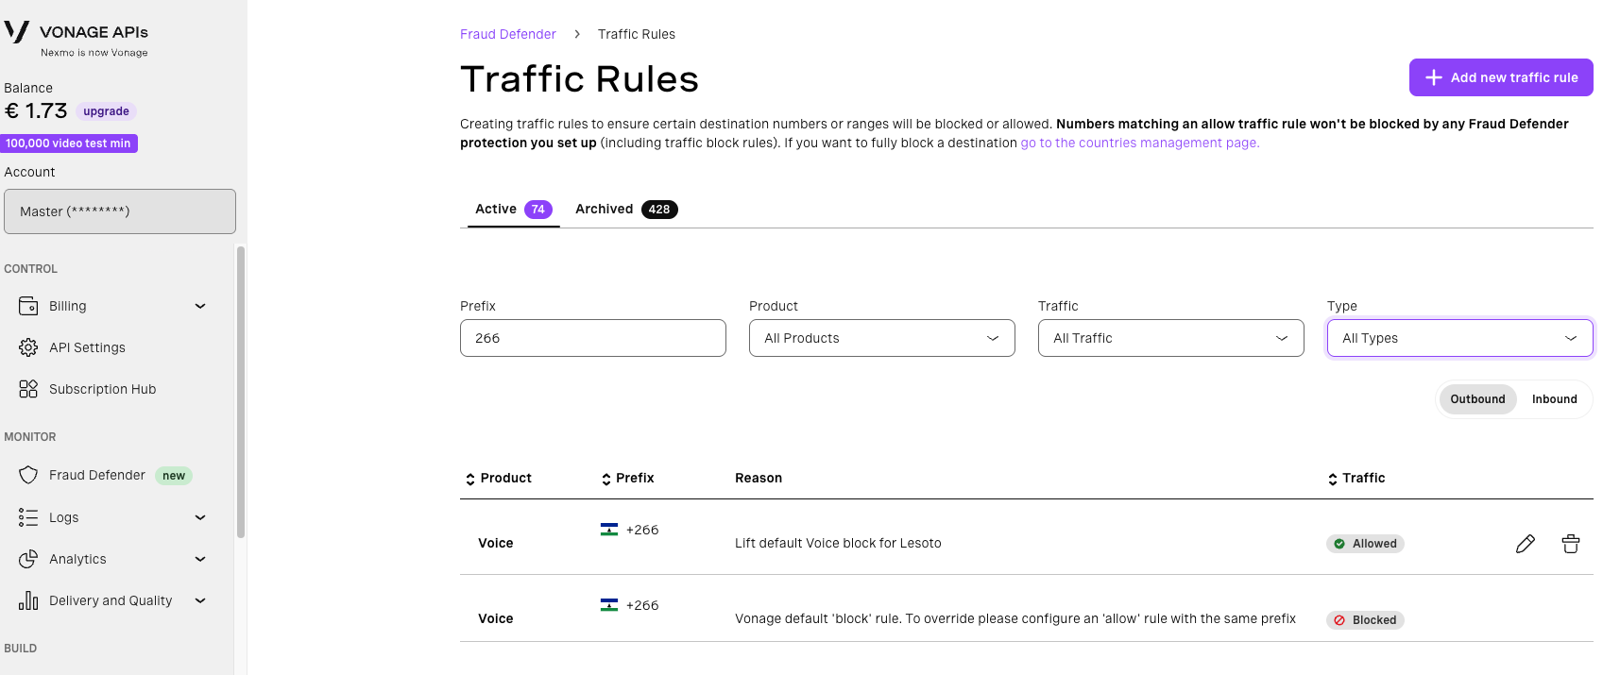The image size is (1620, 675).
Task: Click the Traffic Rules page heading
Action: point(579,79)
